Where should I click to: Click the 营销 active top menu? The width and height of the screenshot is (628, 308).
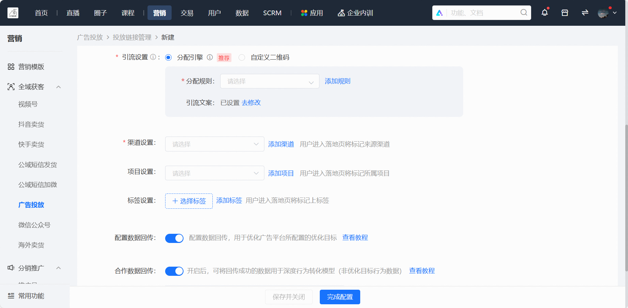tap(159, 13)
